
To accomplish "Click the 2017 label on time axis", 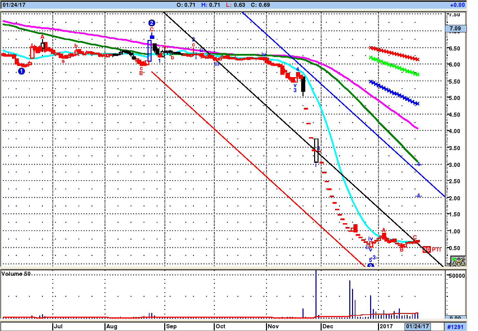I will point(386,326).
